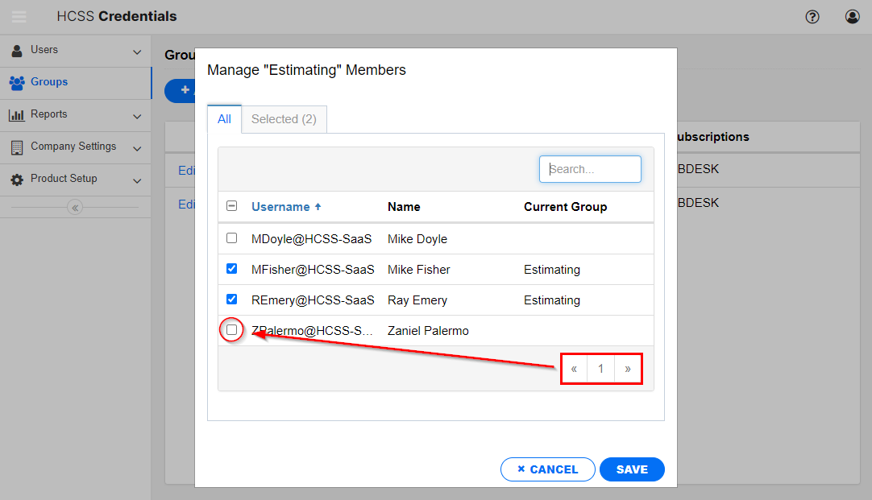
Task: Expand the Reports sidebar section
Action: click(137, 114)
